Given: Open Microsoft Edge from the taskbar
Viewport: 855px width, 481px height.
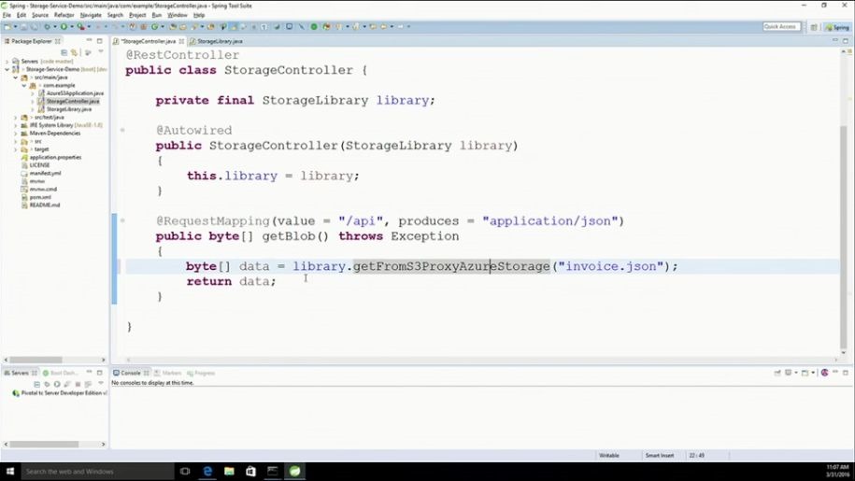Looking at the screenshot, I should (x=207, y=472).
